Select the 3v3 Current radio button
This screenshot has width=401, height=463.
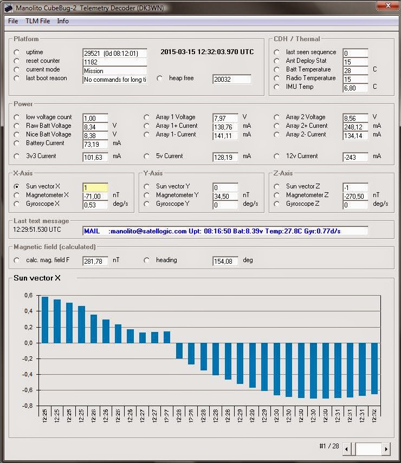[17, 156]
